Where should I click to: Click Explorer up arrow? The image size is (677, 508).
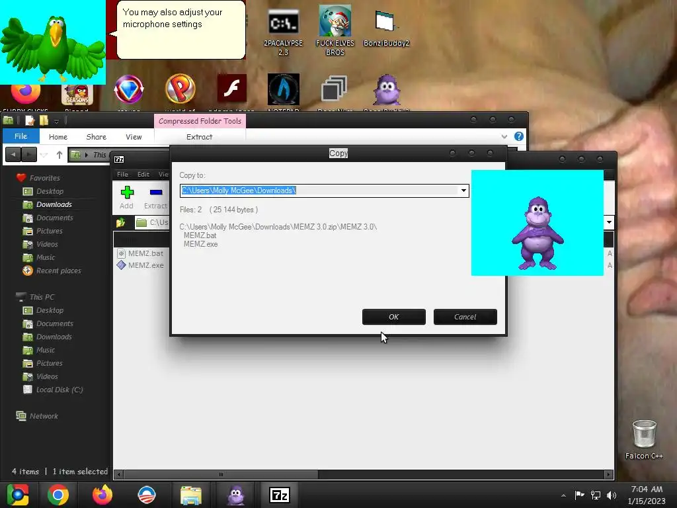click(60, 155)
